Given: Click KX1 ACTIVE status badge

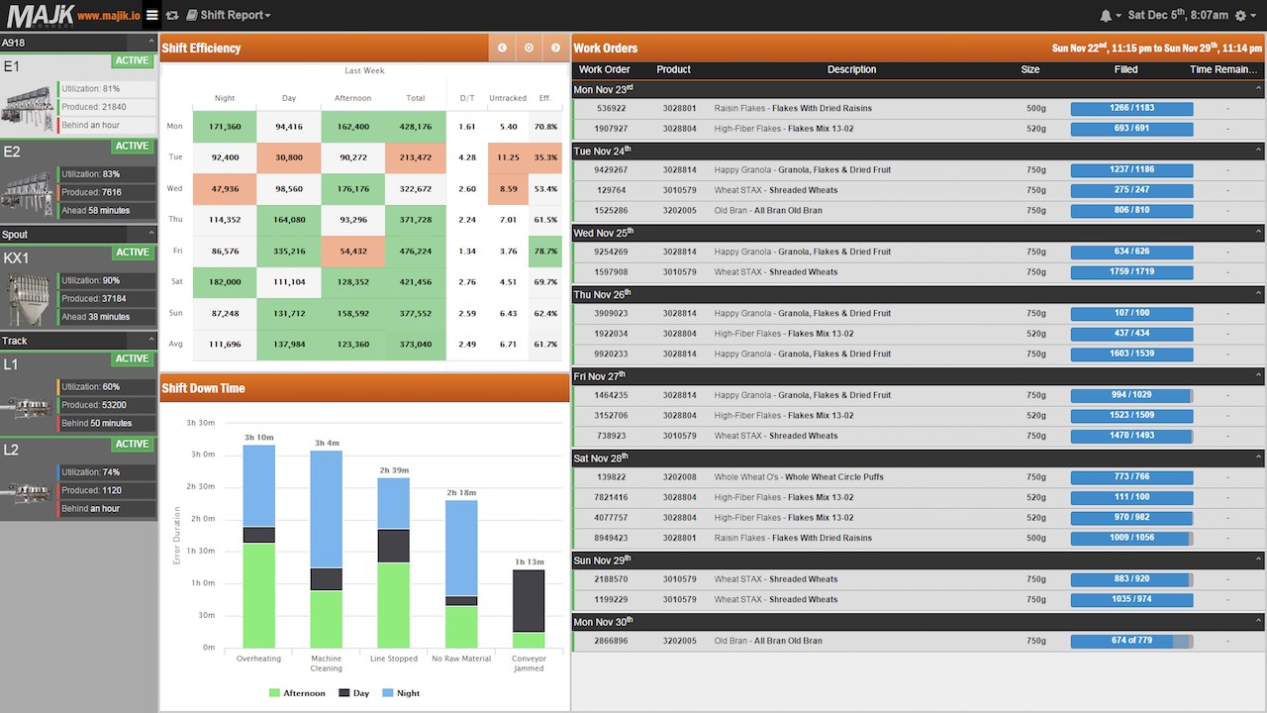Looking at the screenshot, I should click(132, 253).
